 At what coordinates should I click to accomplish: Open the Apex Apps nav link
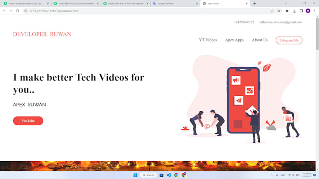tap(234, 40)
